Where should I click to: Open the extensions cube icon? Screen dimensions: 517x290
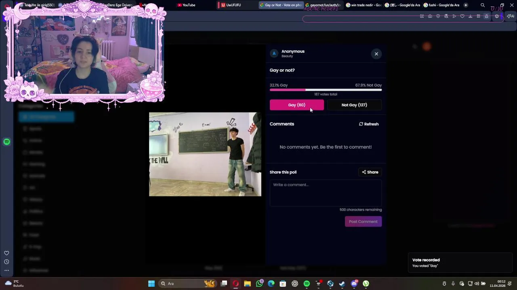coord(497,16)
